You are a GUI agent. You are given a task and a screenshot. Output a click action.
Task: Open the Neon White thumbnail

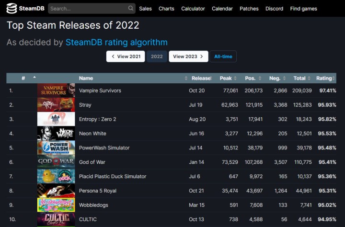(x=56, y=133)
